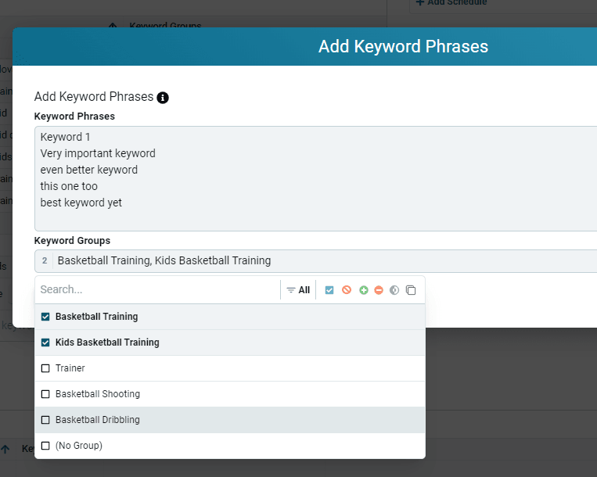The height and width of the screenshot is (477, 597).
Task: Select the Basketball Shooting label text
Action: coord(98,394)
